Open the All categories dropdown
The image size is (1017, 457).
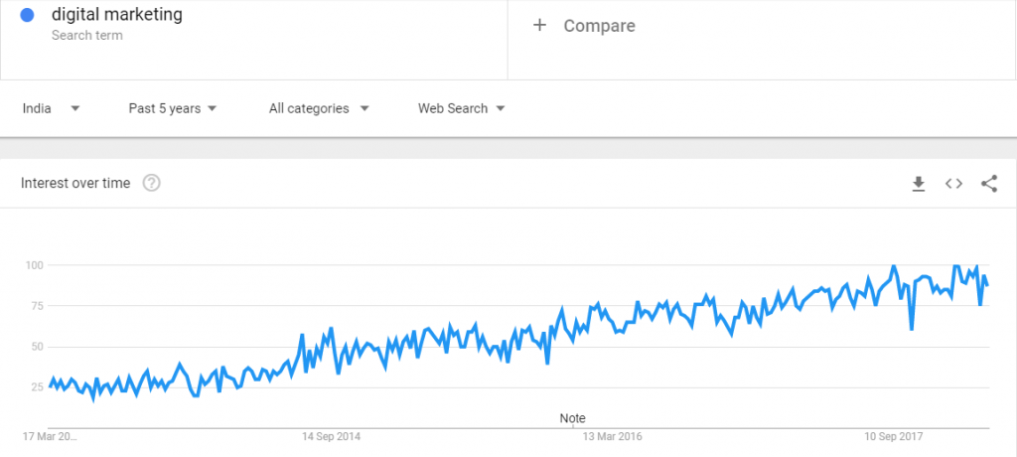319,108
